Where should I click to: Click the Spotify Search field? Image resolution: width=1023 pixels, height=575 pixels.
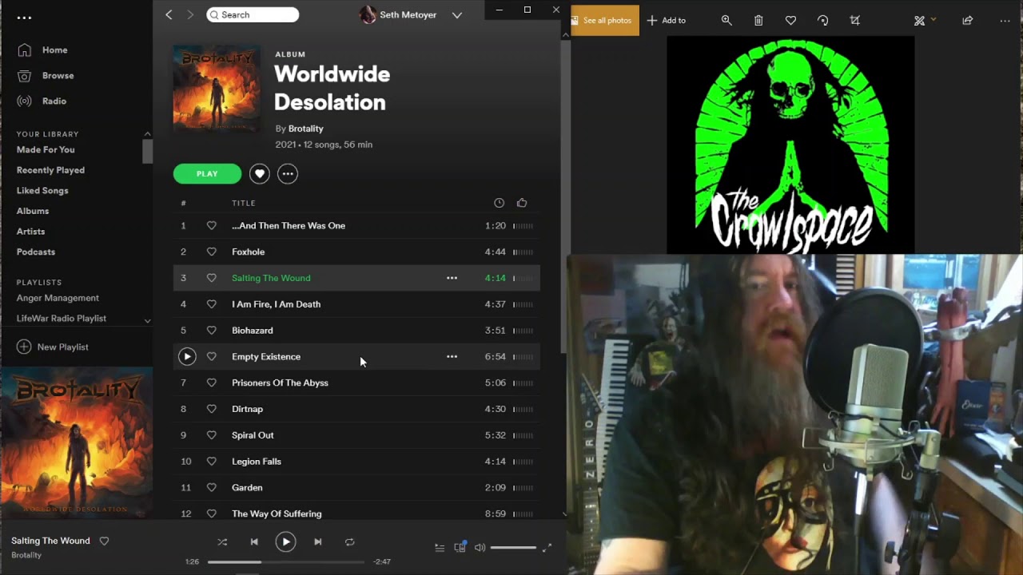[253, 14]
